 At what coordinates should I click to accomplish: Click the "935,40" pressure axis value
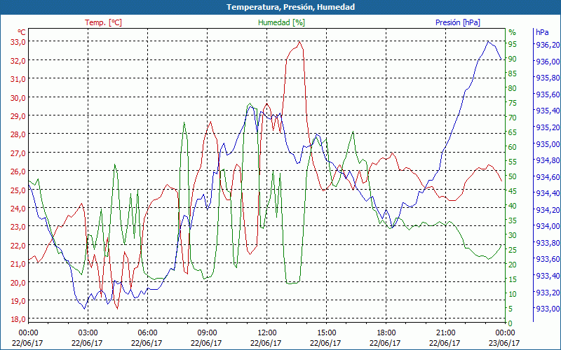[x=548, y=111]
